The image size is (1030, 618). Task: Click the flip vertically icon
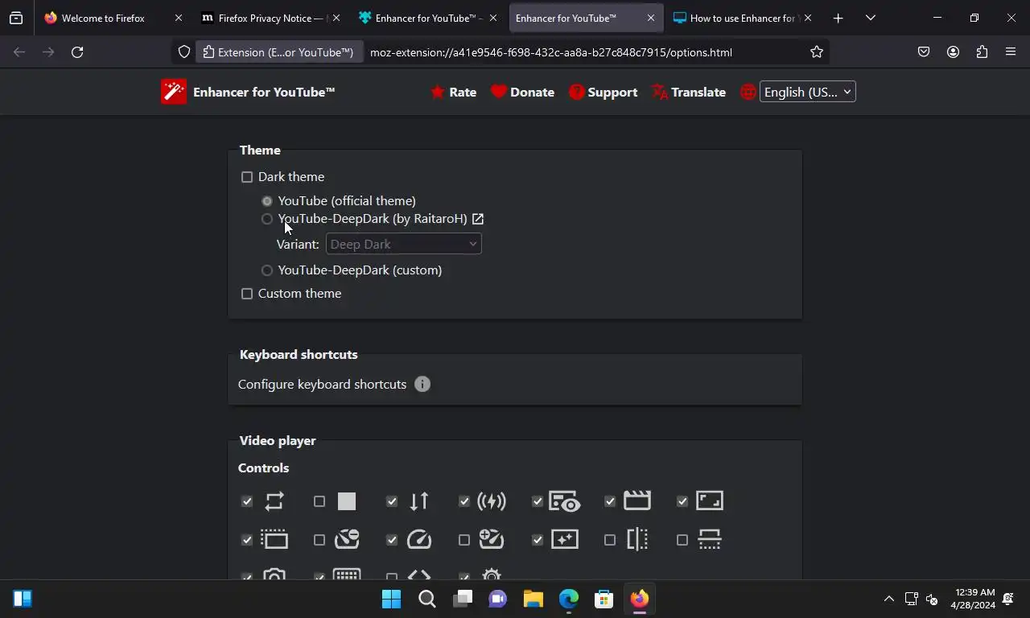tap(709, 539)
